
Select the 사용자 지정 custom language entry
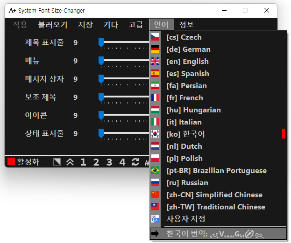[218, 219]
